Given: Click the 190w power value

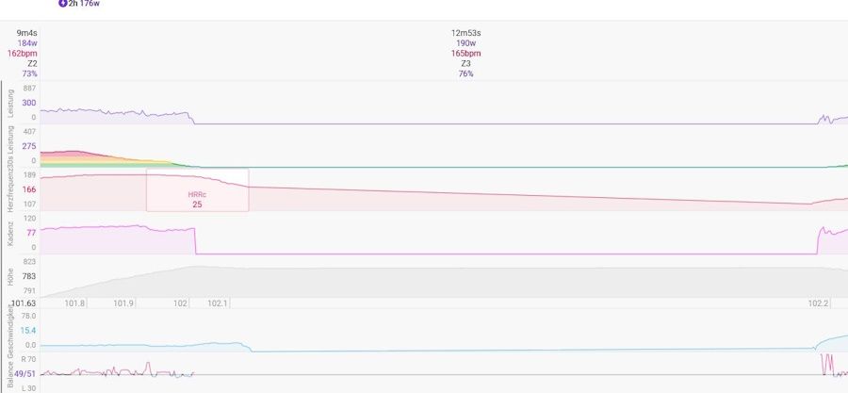Looking at the screenshot, I should click(x=465, y=43).
